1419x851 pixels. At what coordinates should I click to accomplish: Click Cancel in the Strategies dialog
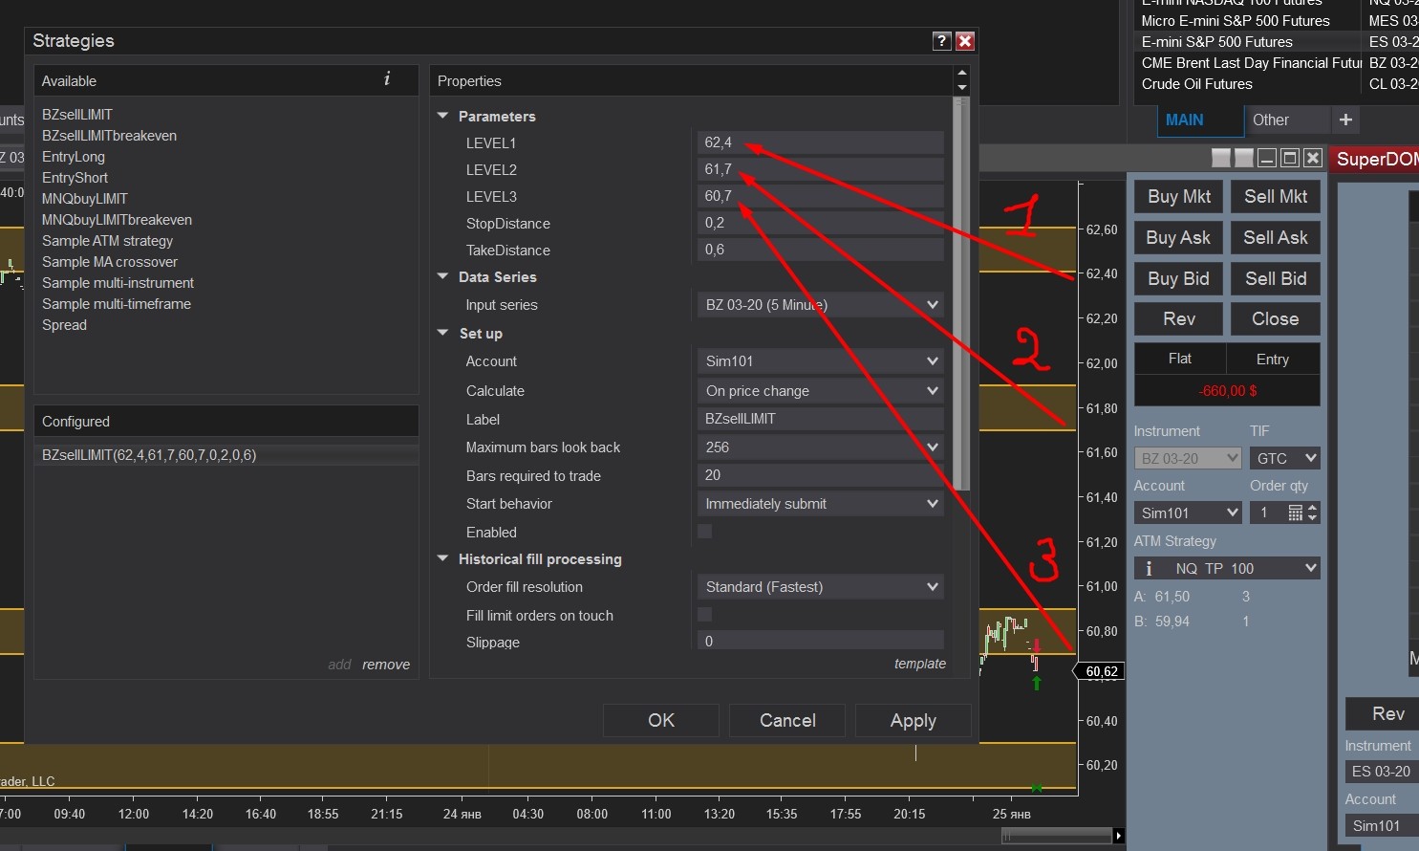[x=787, y=720]
